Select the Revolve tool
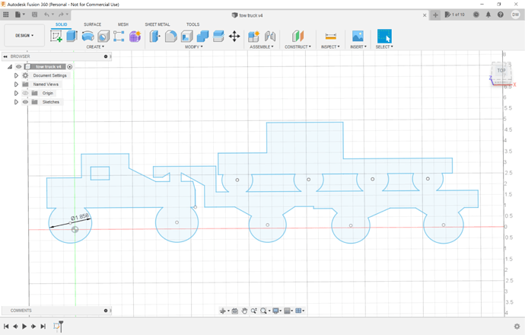This screenshot has height=335, width=525. tap(87, 37)
